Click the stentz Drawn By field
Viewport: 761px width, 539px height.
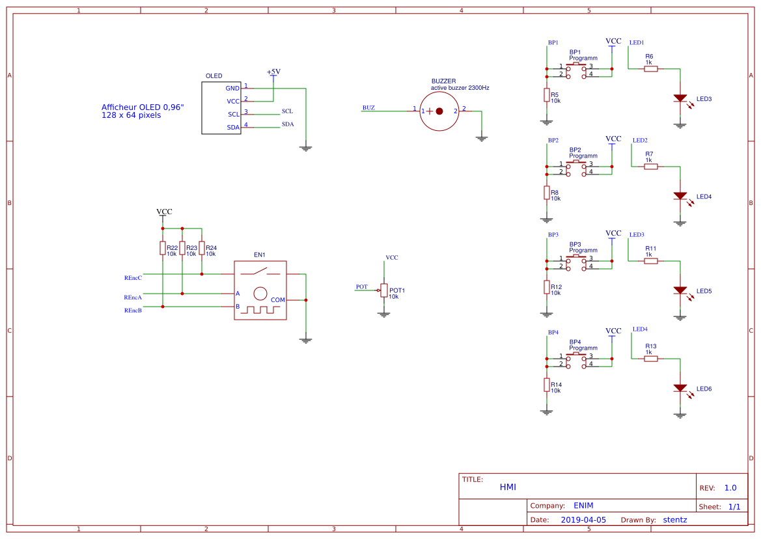coord(674,519)
